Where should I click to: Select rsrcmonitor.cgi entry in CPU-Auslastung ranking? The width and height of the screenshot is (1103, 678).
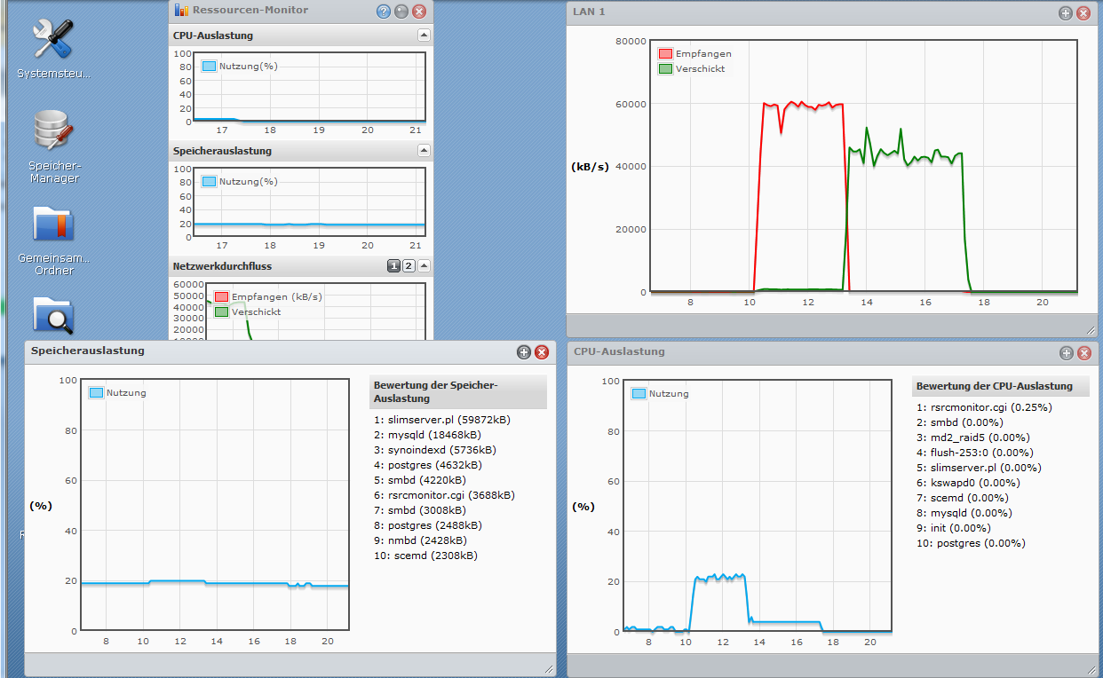(984, 407)
